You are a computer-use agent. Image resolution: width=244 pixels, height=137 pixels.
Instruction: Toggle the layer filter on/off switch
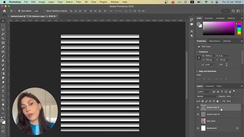(234, 91)
